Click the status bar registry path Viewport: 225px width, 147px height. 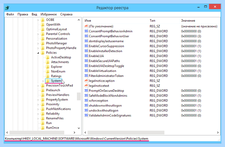click(x=77, y=139)
